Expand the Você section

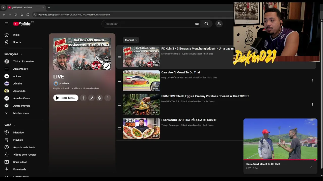click(x=10, y=125)
